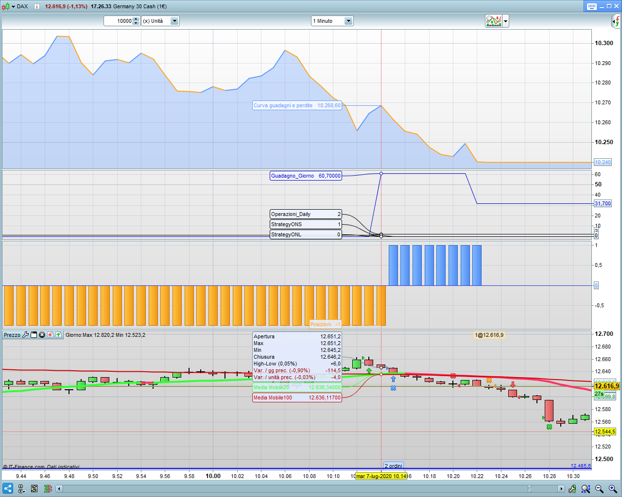This screenshot has width=622, height=497.
Task: Click the Media Mobile20 green label
Action: tap(297, 387)
